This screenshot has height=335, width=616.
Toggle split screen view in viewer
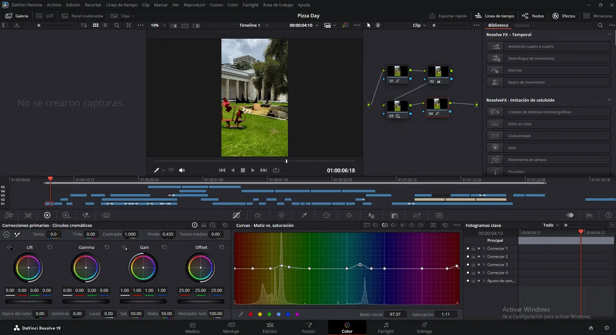185,26
